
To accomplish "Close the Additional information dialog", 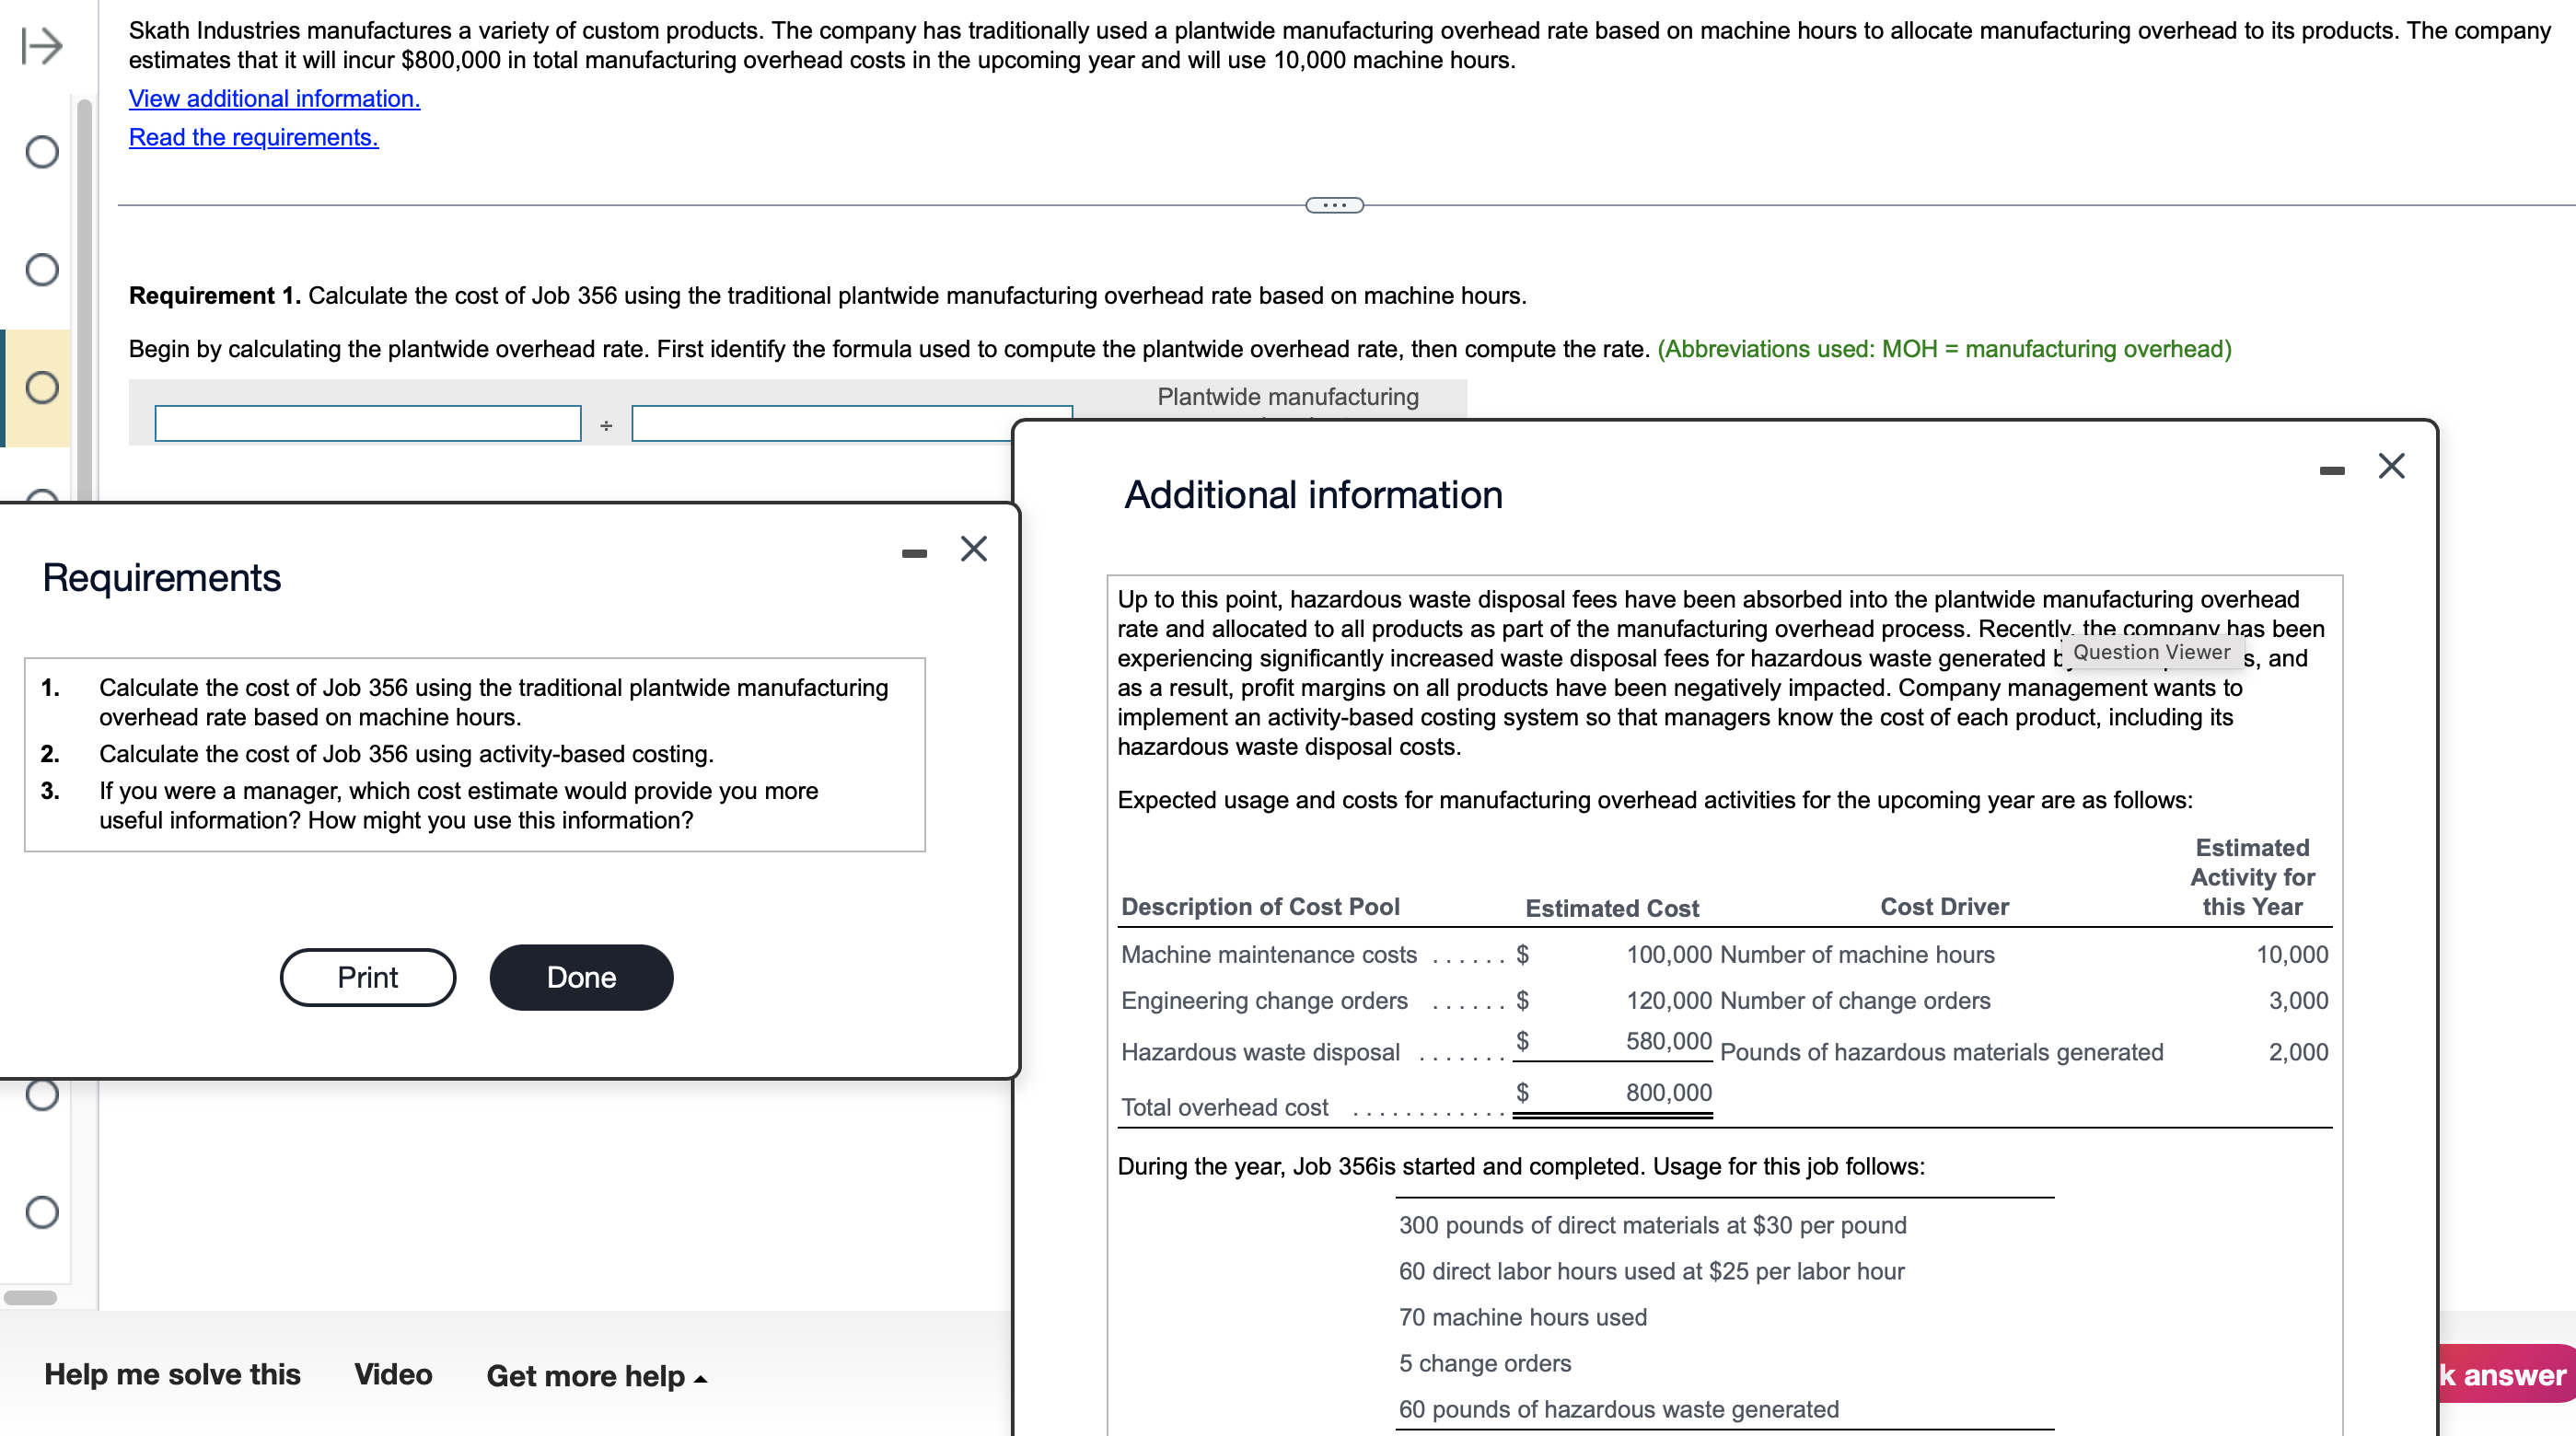I will 2390,466.
